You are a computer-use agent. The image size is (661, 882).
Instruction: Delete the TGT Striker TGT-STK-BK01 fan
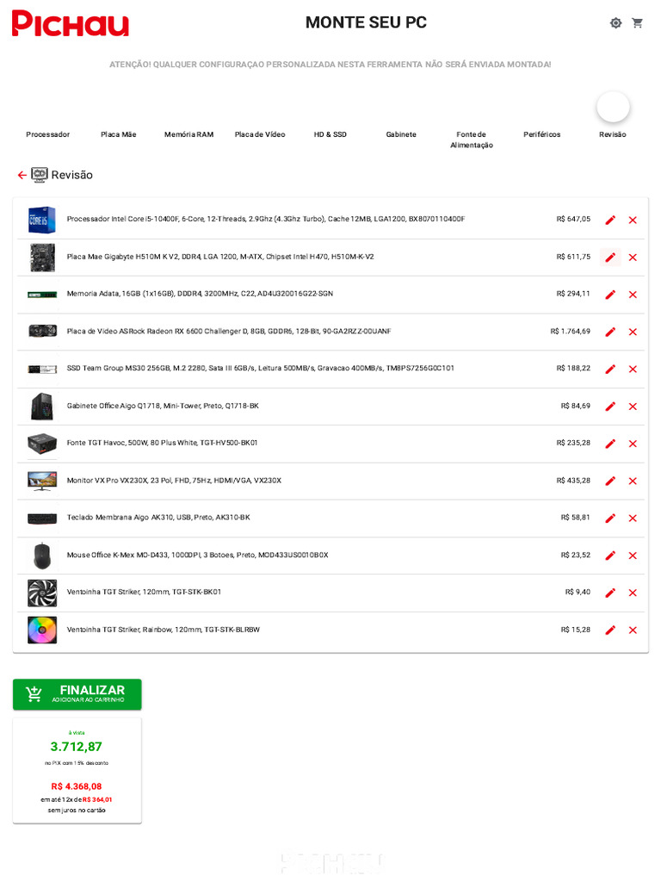633,593
